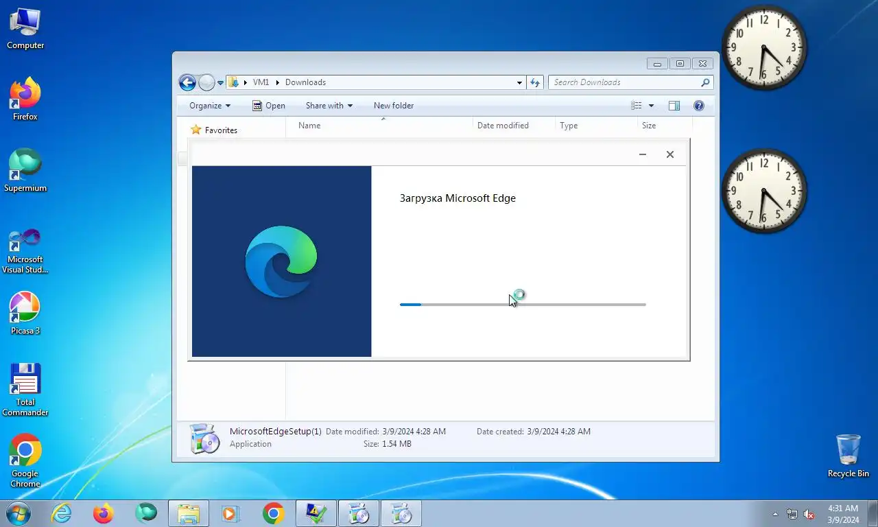Open the Computer desktop icon

point(25,29)
